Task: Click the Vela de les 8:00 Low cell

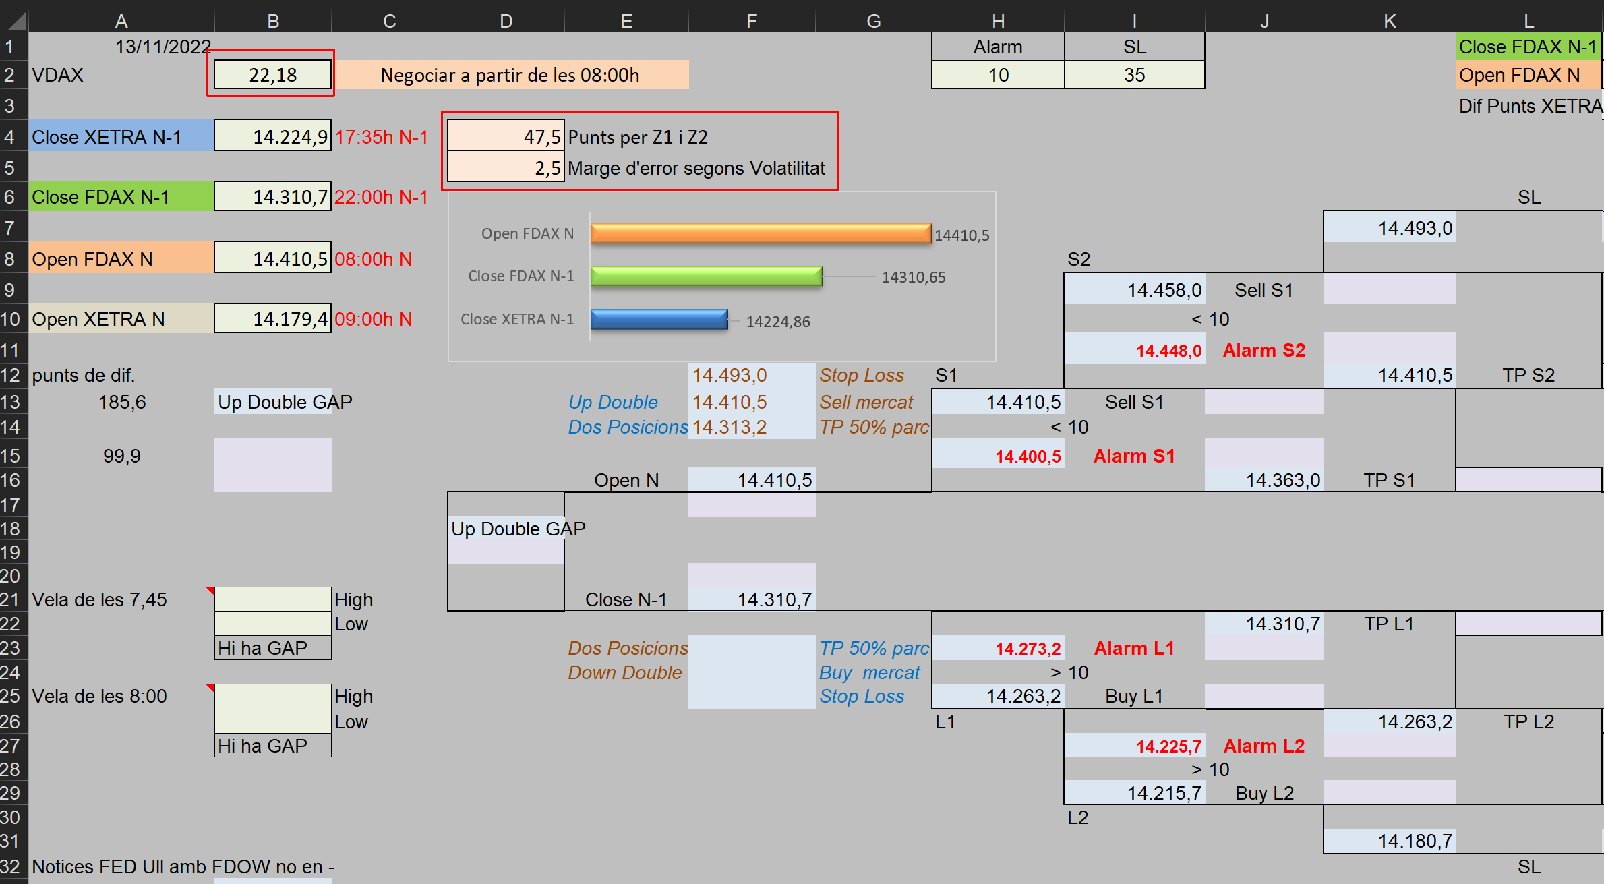Action: pos(272,721)
